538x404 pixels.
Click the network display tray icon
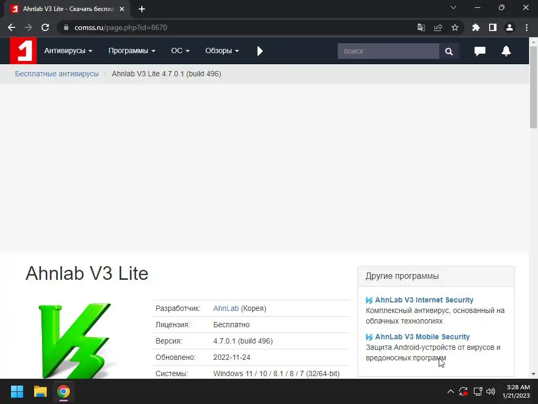tap(478, 391)
